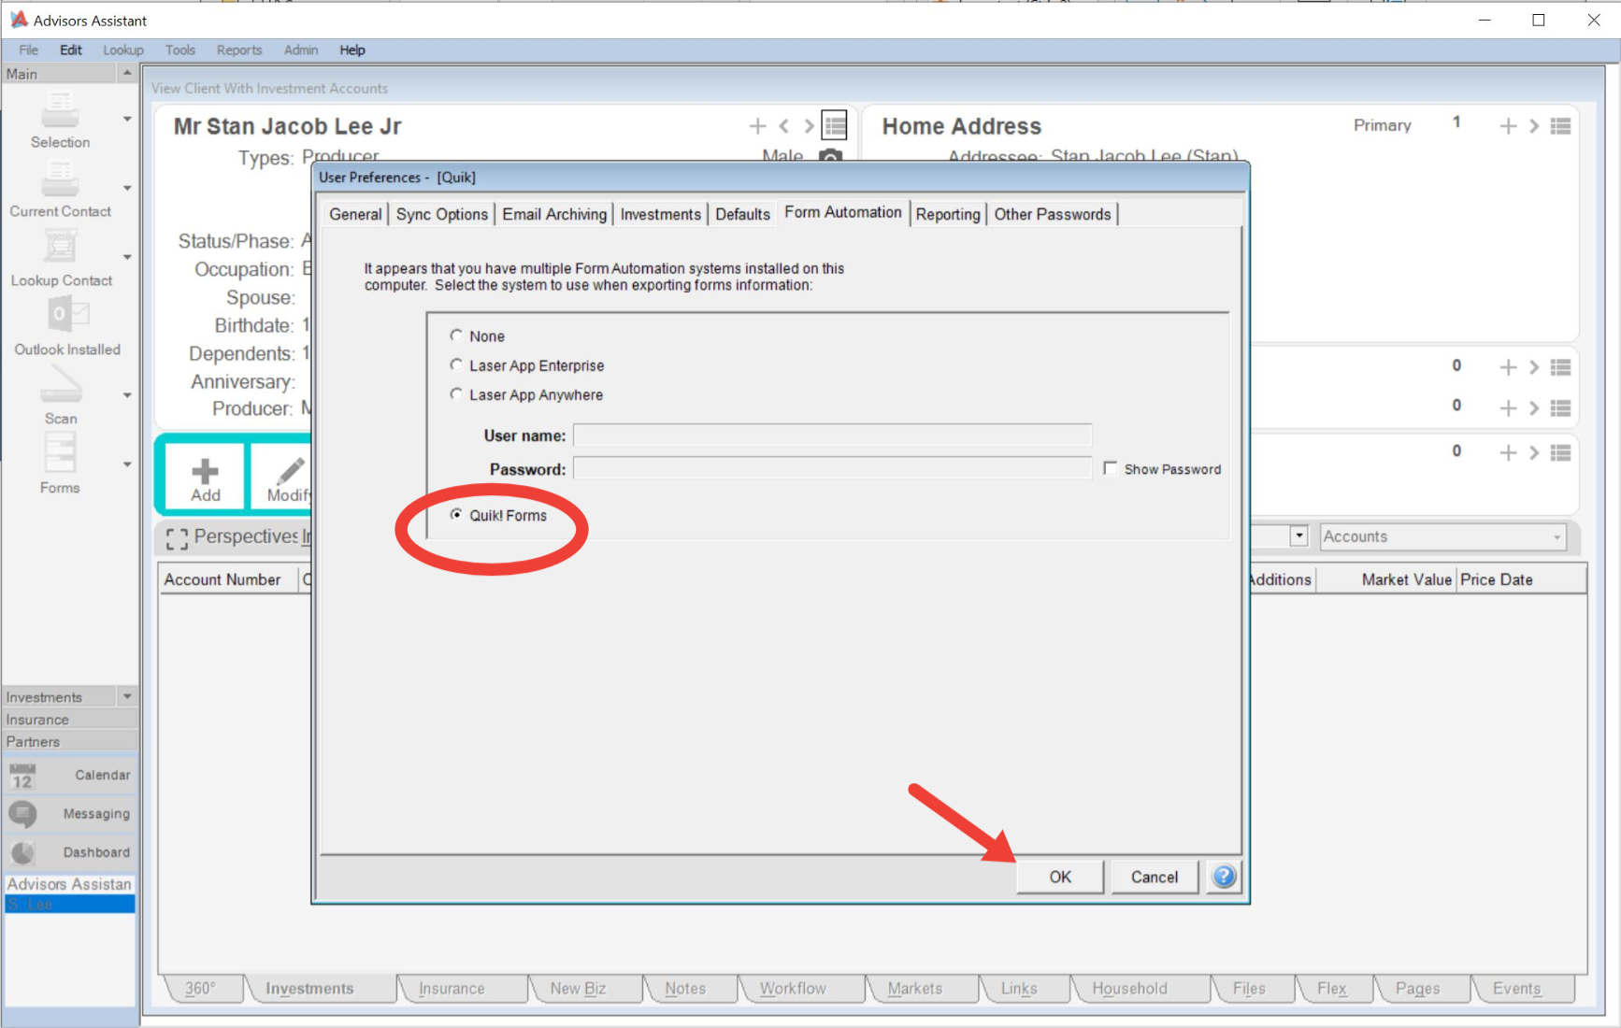Go to the next Home Address with the chevron
The width and height of the screenshot is (1621, 1028).
point(1534,126)
